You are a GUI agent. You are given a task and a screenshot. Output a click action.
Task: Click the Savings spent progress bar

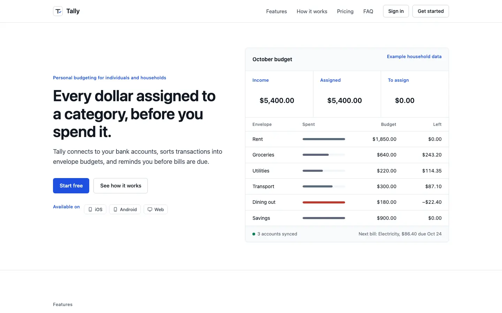(324, 218)
